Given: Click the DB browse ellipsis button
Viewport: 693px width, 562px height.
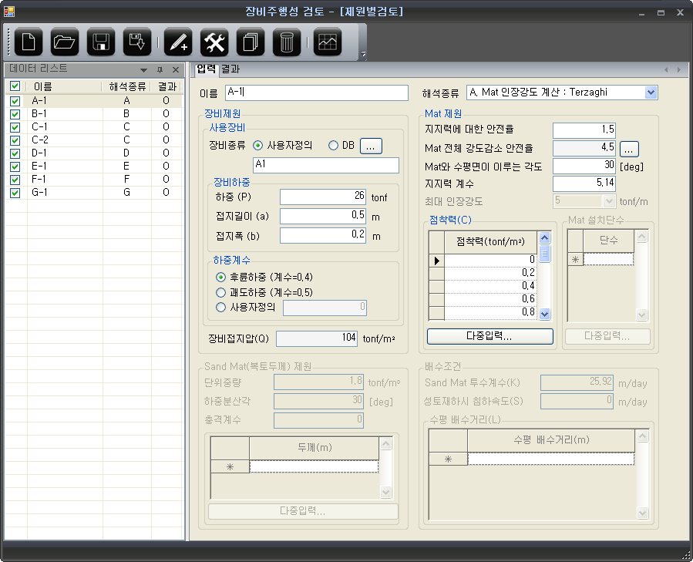Looking at the screenshot, I should click(371, 146).
